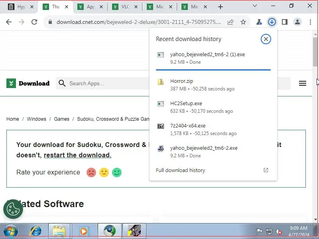
Task: Open yahoo_bejeweled2_tm6-2 (1).exe download
Action: coord(213,58)
